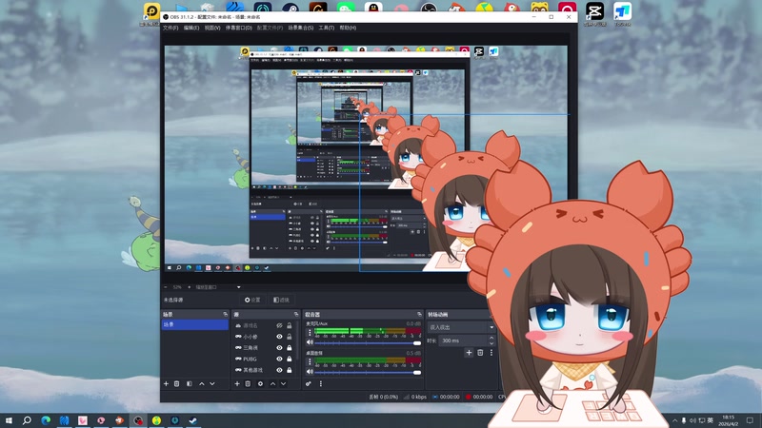Zoom out preview with the minus icon
Screen dimensions: 762x428
pos(166,287)
